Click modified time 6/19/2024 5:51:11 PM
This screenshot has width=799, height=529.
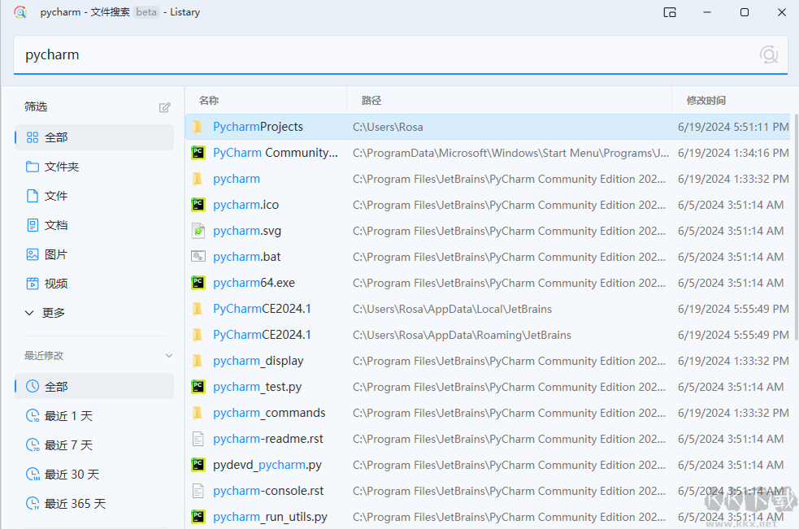[733, 127]
